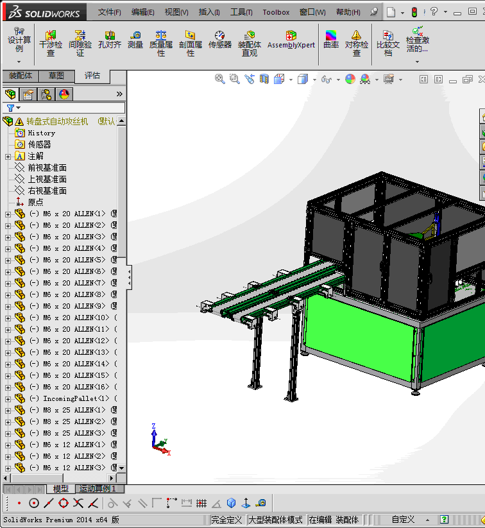
Task: Open Clearance Verification (间隙验证) tool
Action: pos(80,43)
